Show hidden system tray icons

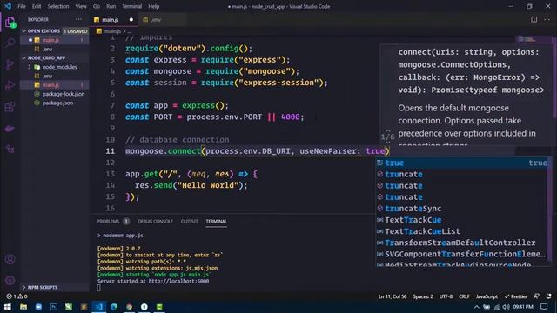click(477, 307)
